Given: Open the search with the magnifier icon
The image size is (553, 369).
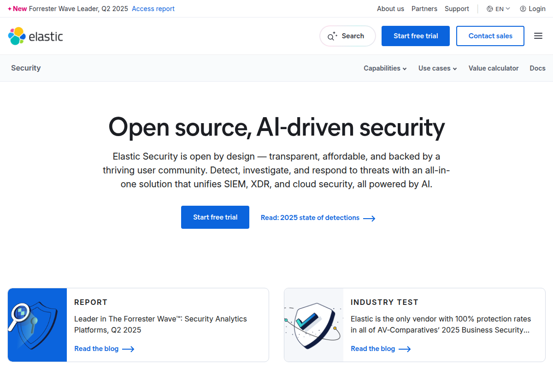Looking at the screenshot, I should 332,36.
